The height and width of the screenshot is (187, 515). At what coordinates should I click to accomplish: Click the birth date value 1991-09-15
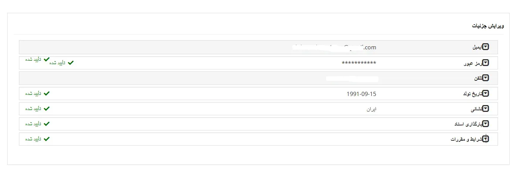[x=361, y=94]
